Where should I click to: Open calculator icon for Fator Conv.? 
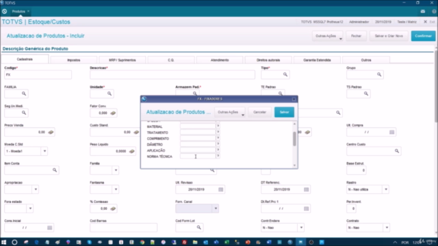(113, 113)
